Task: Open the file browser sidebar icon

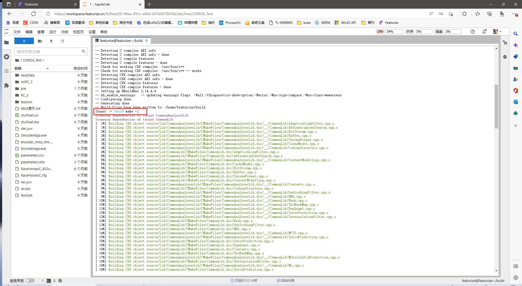Action: pyautogui.click(x=6, y=42)
